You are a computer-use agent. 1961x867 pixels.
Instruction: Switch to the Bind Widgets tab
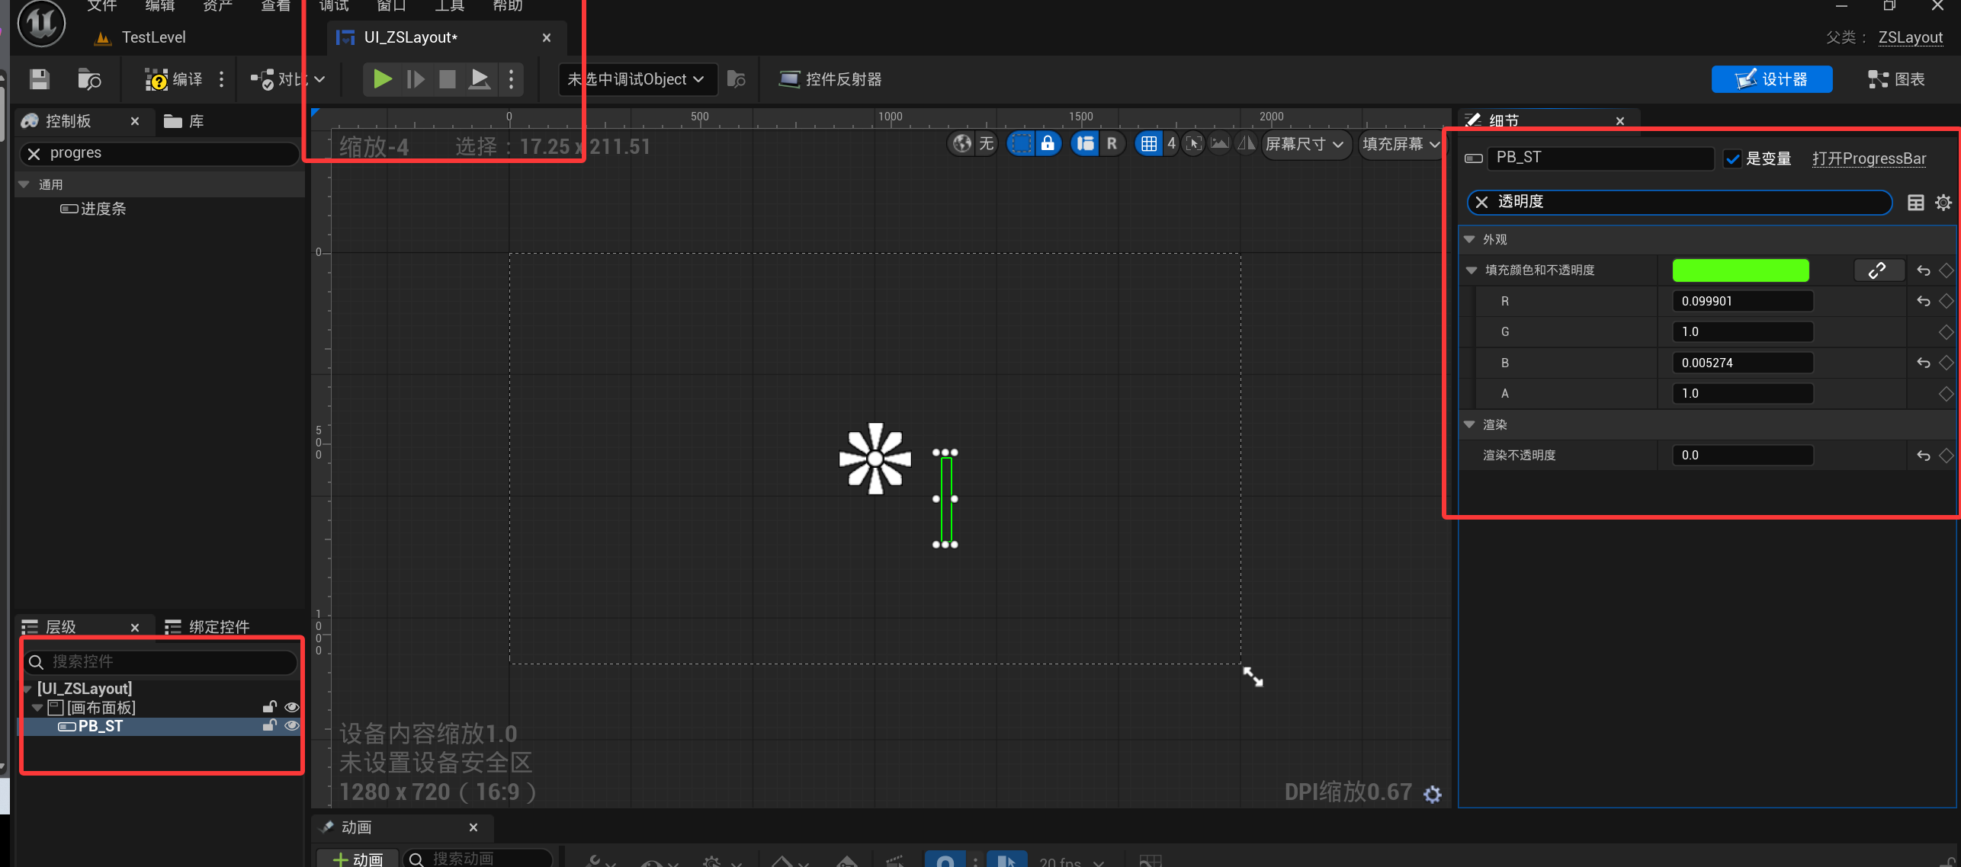point(207,627)
